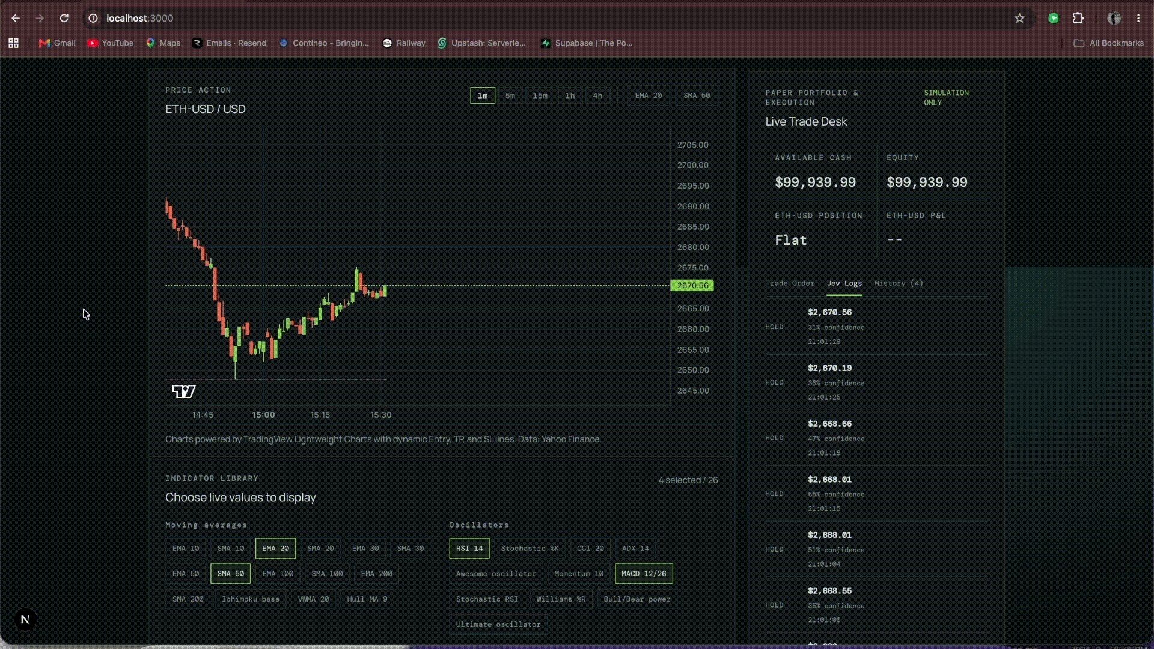The width and height of the screenshot is (1154, 649).
Task: Enable the Stochastic %K oscillator
Action: 530,549
